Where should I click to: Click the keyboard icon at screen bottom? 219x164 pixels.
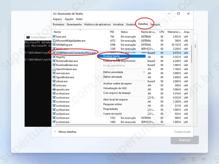[183, 159]
